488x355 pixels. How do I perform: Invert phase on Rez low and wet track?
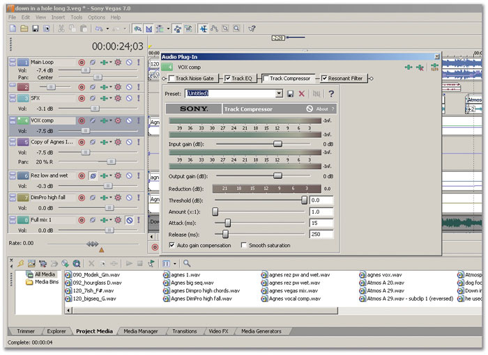click(93, 176)
